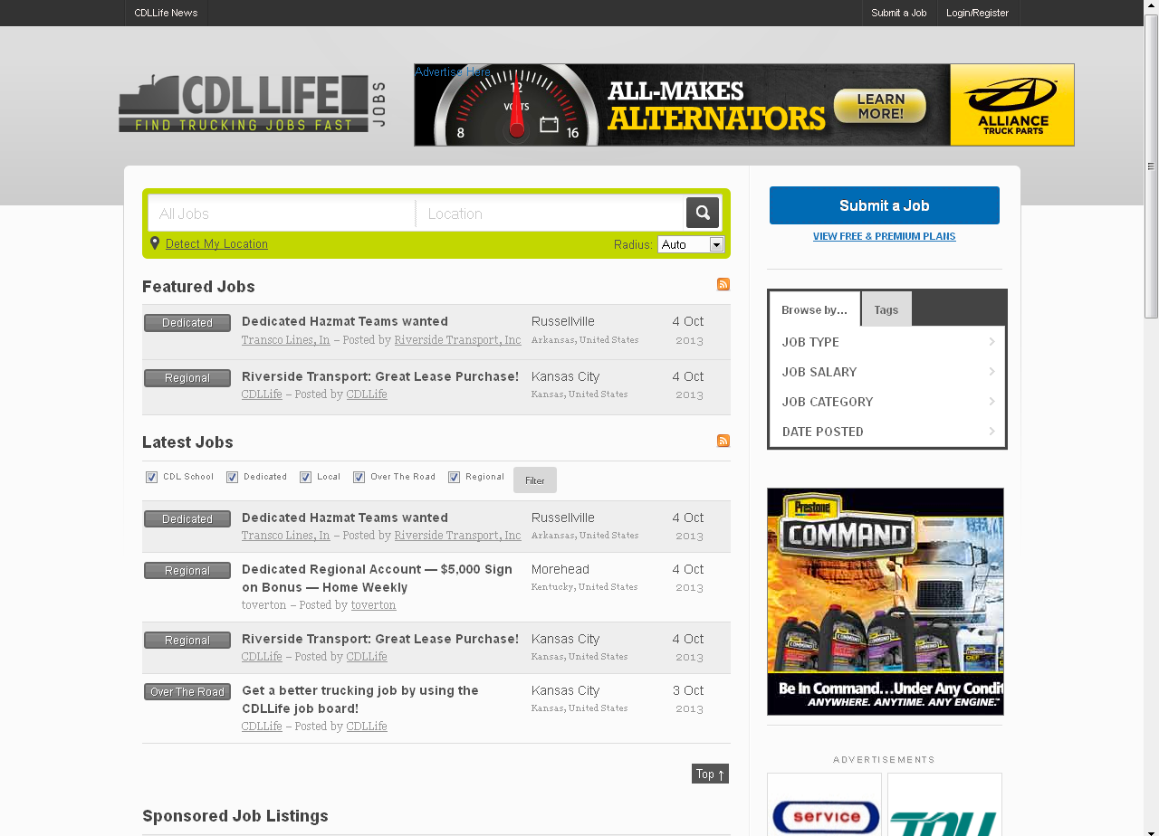The width and height of the screenshot is (1159, 836).
Task: Click Riverside Transport, Inc poster link in Featured Jobs
Action: (x=457, y=340)
